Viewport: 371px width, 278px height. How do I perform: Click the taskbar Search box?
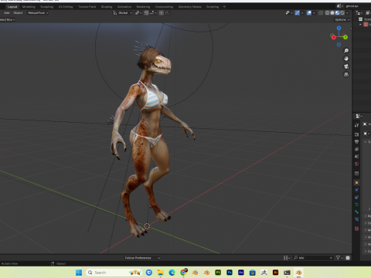[114, 273]
